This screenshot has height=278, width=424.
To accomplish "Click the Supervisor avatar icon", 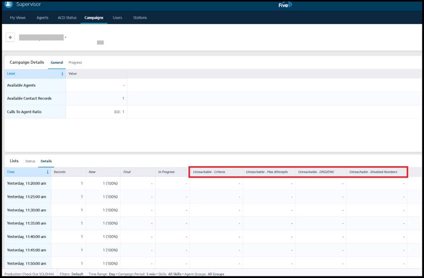I will click(9, 4).
